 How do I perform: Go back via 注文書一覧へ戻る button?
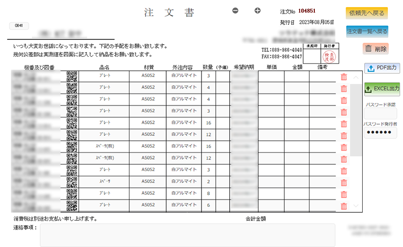pos(367,31)
